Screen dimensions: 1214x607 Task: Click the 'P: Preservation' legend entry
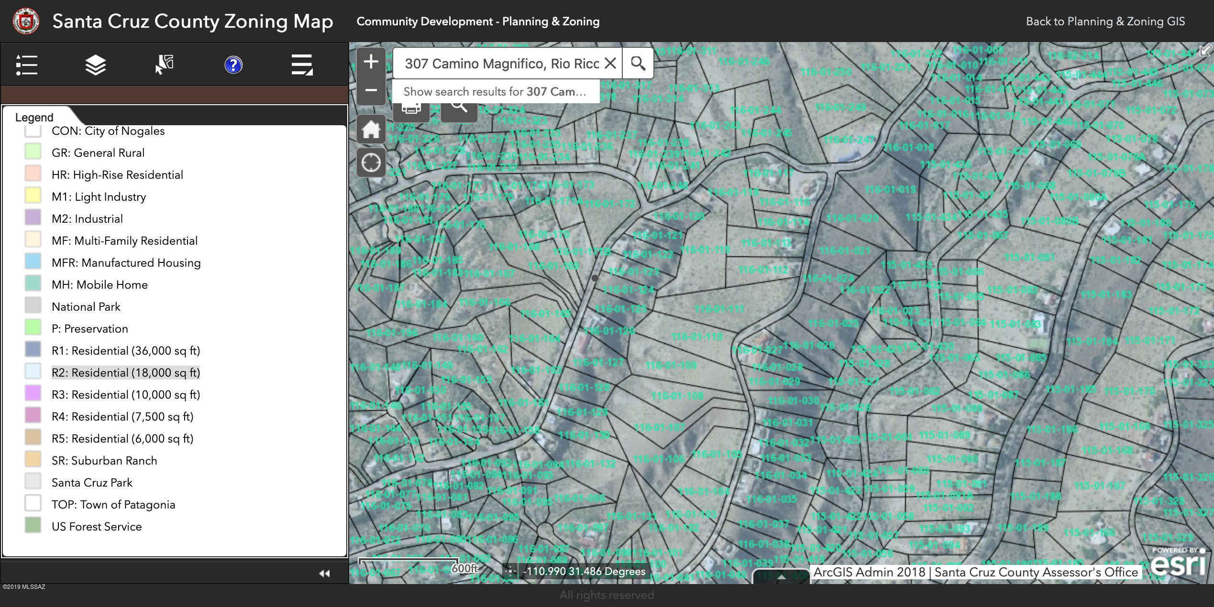90,328
